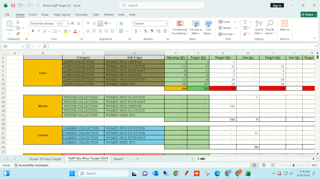The height and width of the screenshot is (179, 320).
Task: Copy selection using Copy icon
Action: (x=18, y=28)
